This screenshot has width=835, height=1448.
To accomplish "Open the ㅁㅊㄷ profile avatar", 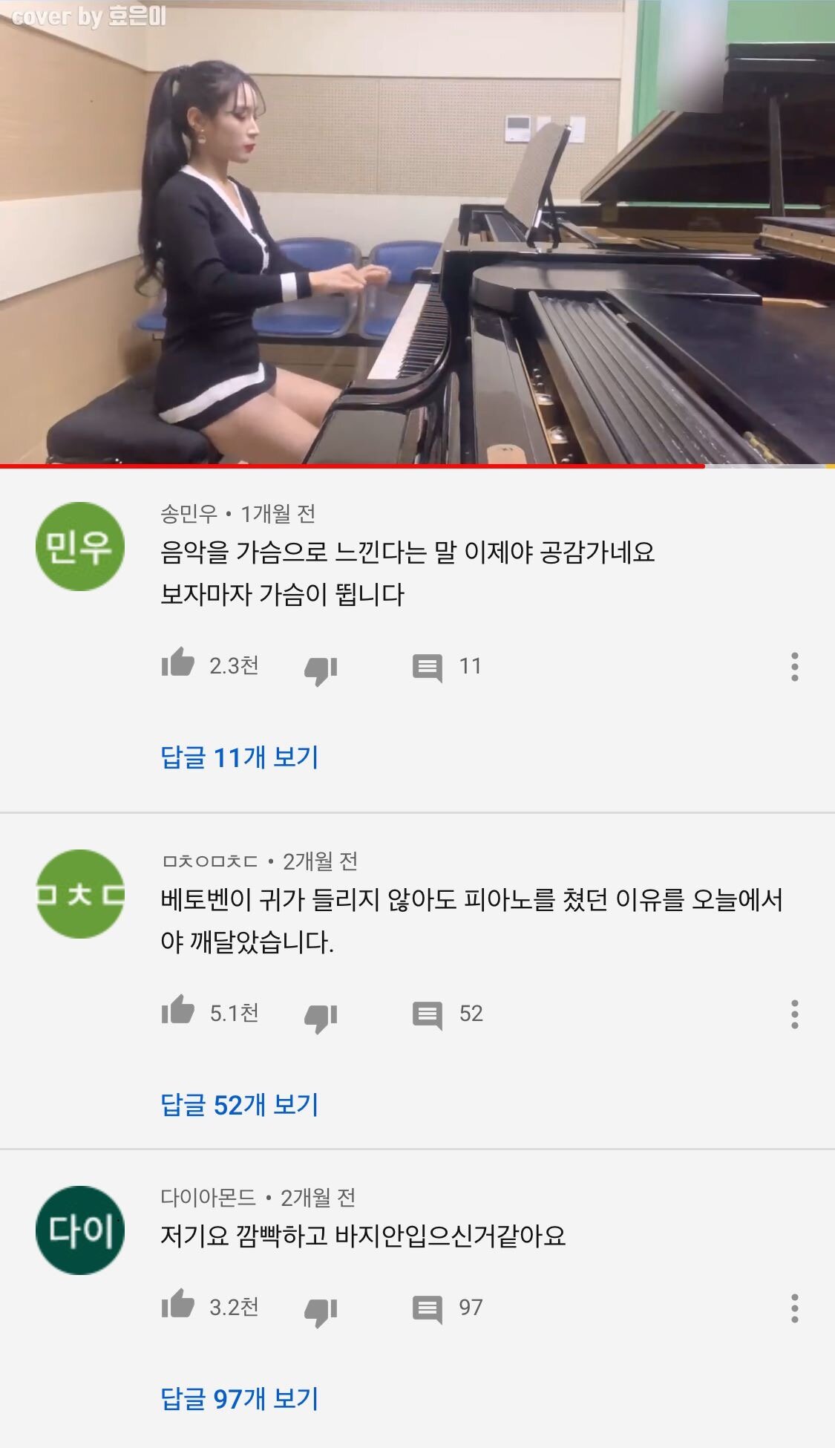I will [80, 894].
